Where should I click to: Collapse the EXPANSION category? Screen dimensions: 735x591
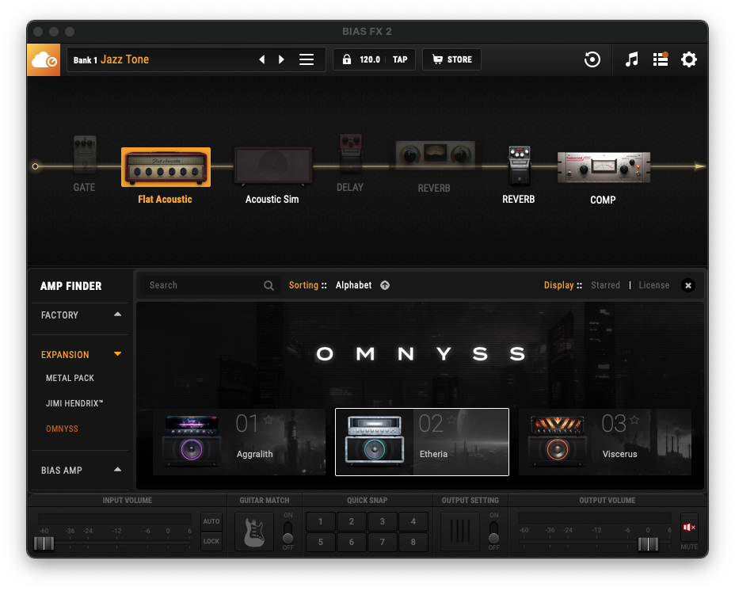pos(80,355)
